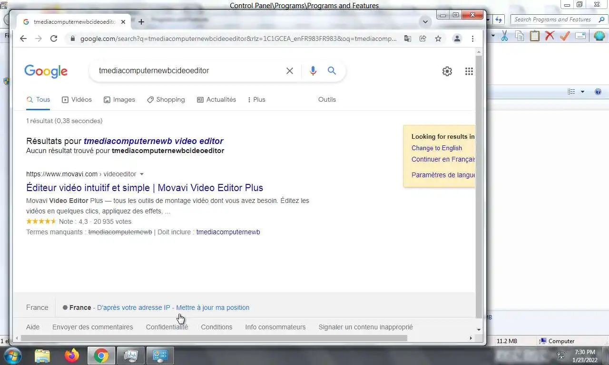The image size is (609, 365).
Task: Click the horizontal scrollbar right arrow
Action: pyautogui.click(x=471, y=338)
